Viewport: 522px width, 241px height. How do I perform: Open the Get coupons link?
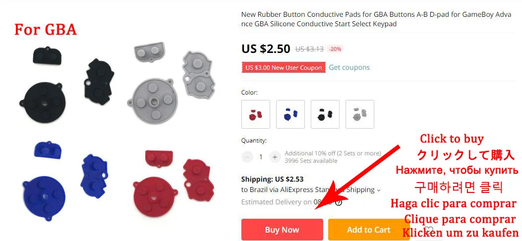tap(349, 67)
